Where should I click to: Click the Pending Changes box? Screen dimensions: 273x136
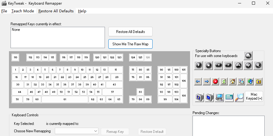pos(228,126)
